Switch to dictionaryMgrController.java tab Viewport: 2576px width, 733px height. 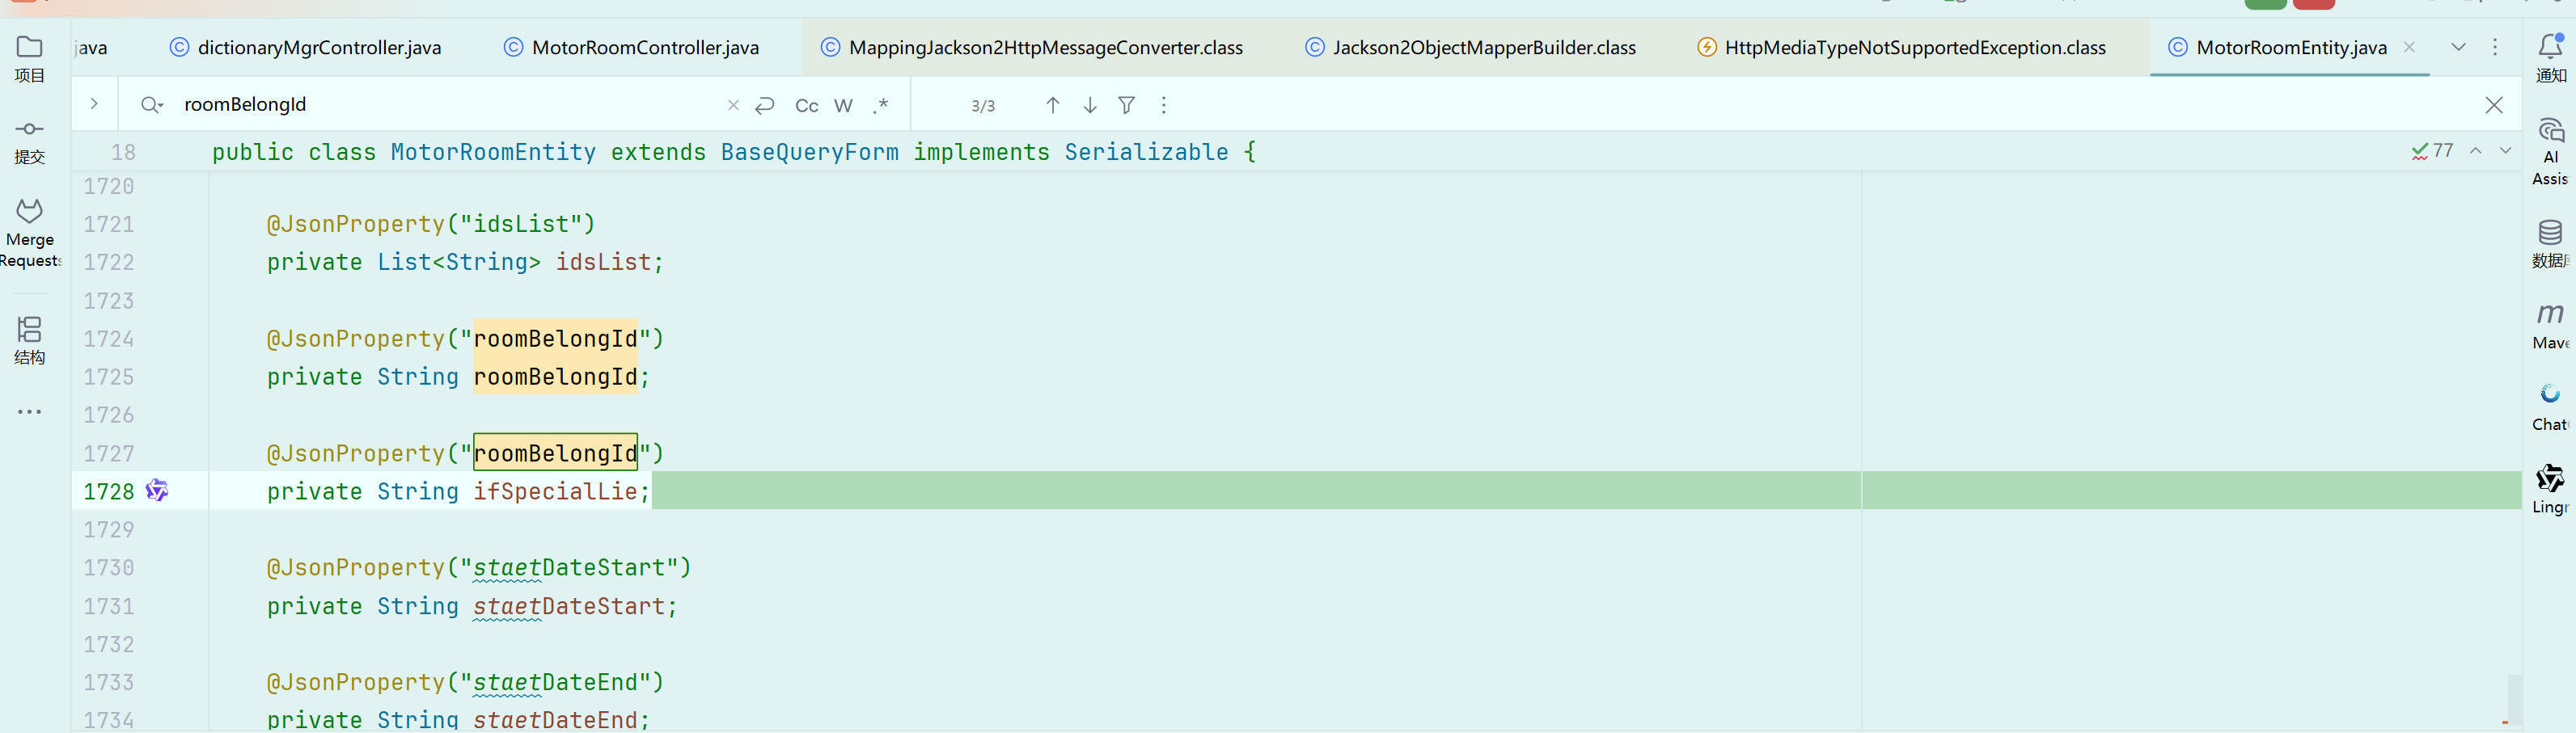(x=305, y=47)
